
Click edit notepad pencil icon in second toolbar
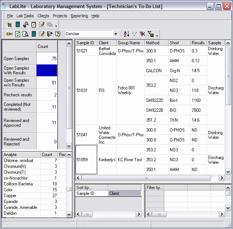tap(42, 34)
